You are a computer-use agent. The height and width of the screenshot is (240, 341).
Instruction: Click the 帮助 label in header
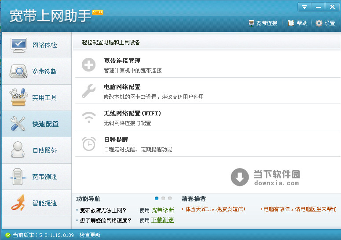[x=302, y=23]
